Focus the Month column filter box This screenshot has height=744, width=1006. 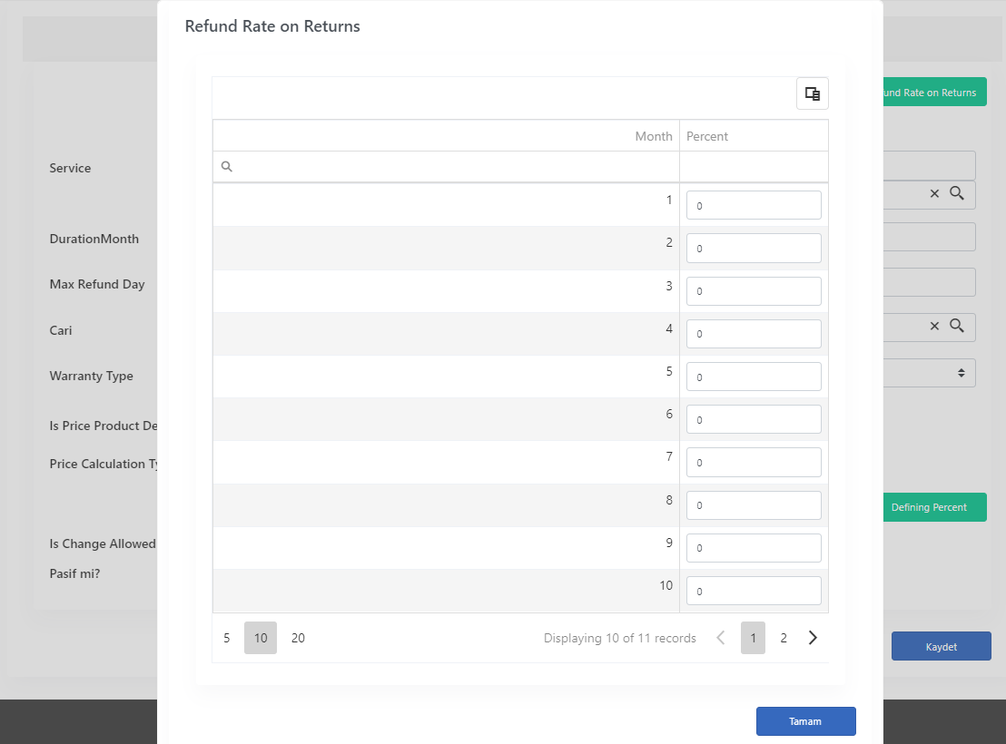point(446,167)
